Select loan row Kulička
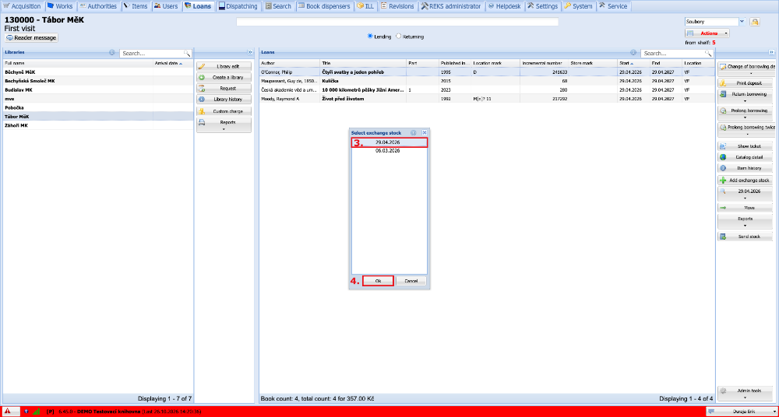The height and width of the screenshot is (417, 779). 487,81
